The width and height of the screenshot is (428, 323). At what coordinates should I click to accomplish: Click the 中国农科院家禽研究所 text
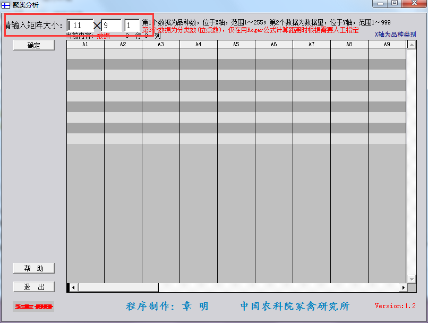coord(295,307)
